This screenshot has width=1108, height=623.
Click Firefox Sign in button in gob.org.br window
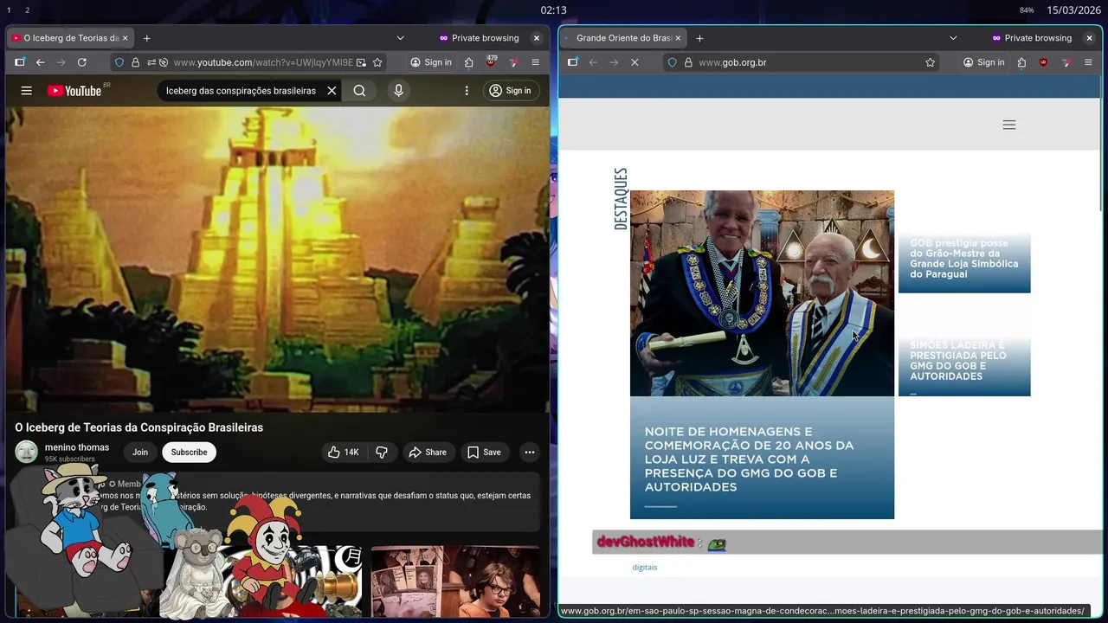984,62
